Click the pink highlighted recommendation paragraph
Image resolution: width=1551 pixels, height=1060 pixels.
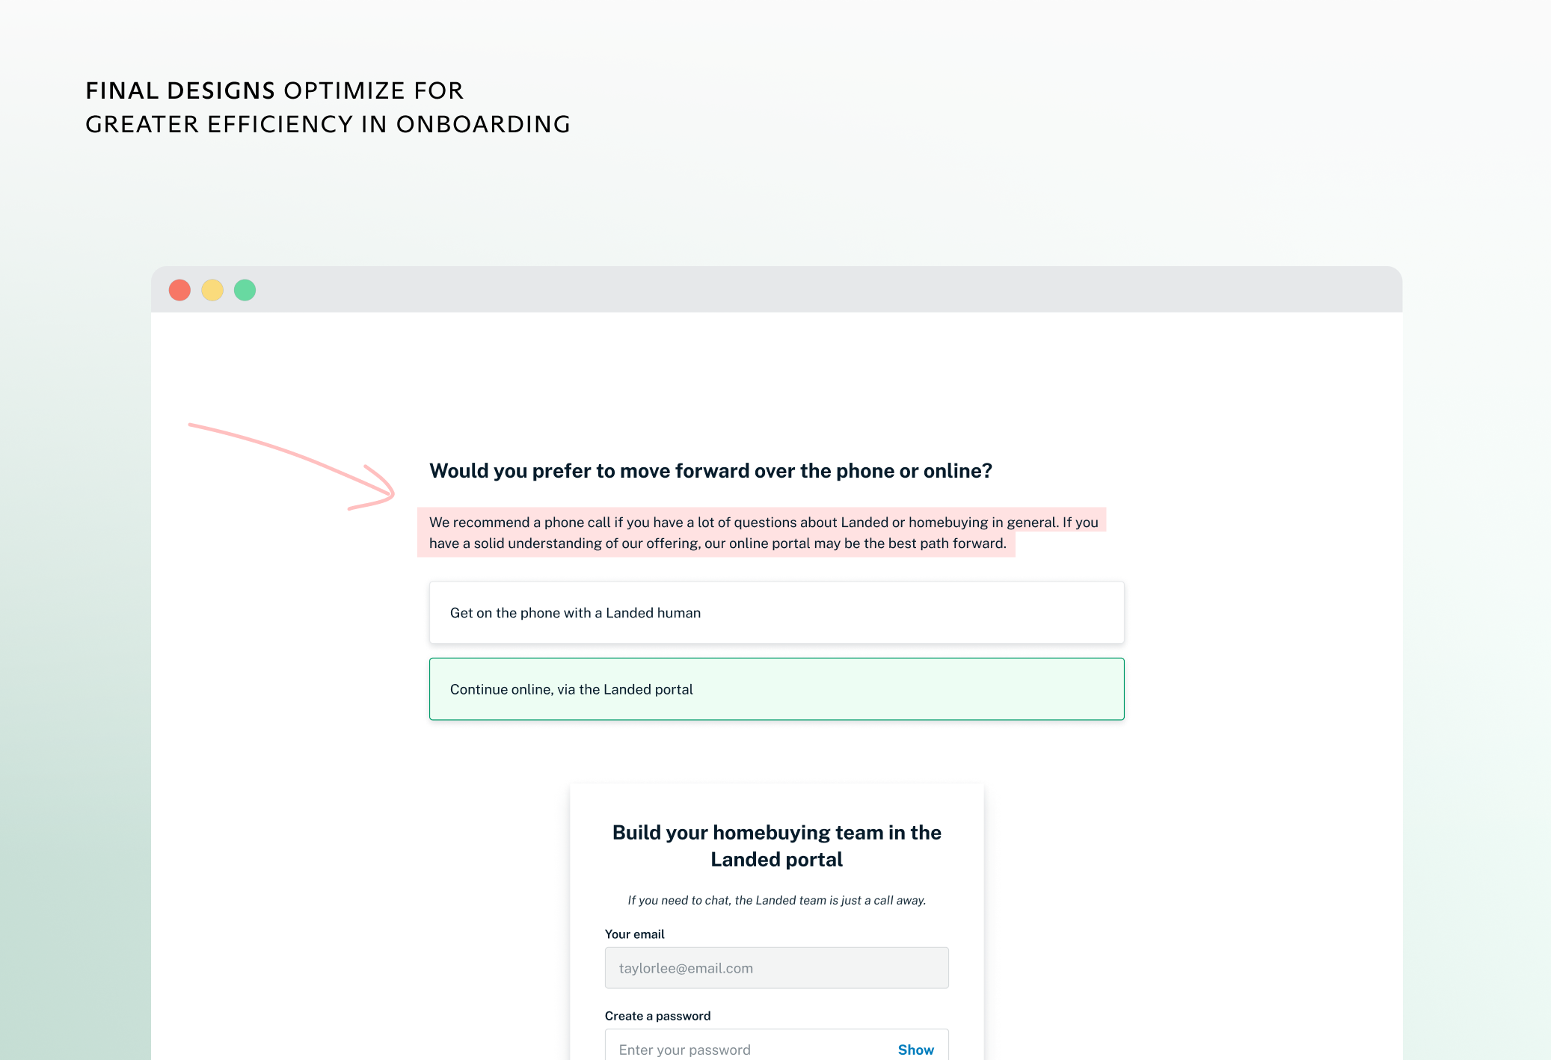pyautogui.click(x=761, y=532)
